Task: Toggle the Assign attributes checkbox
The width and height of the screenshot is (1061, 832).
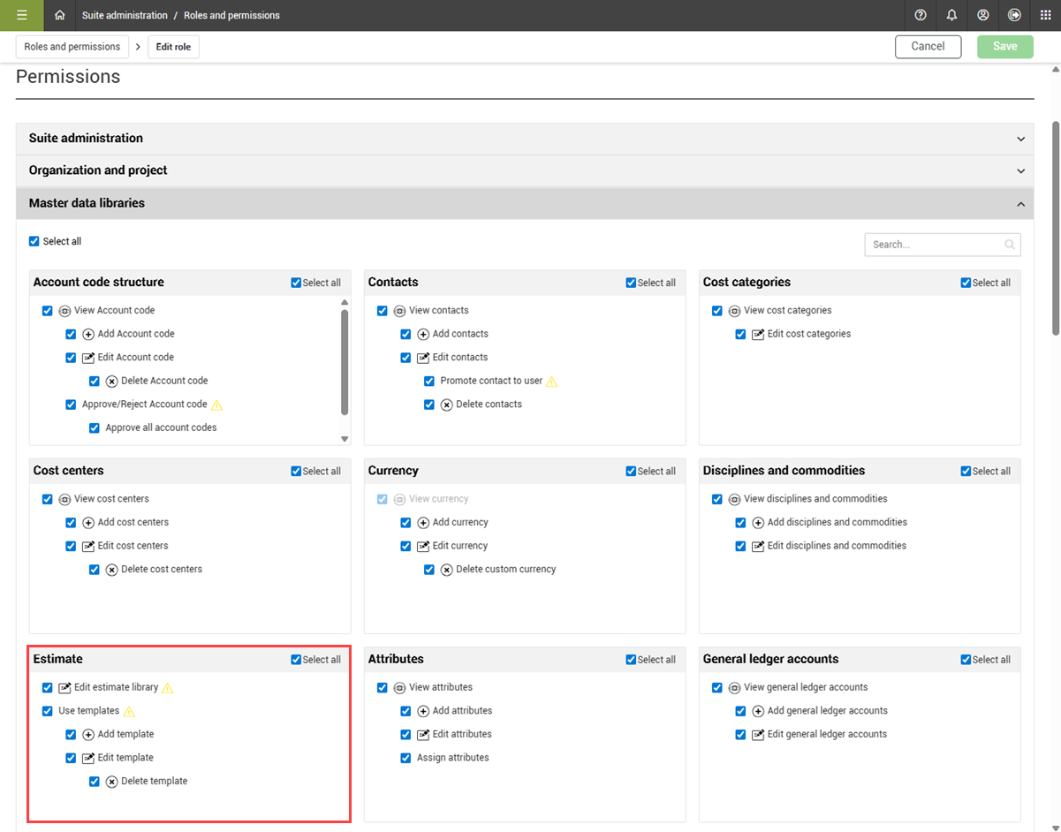Action: tap(405, 758)
